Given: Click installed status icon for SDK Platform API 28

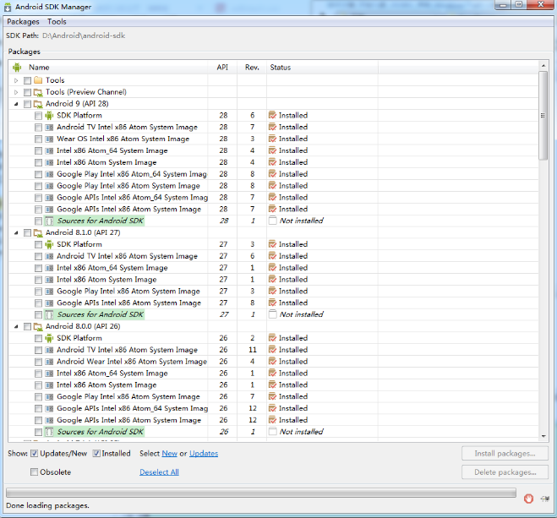Looking at the screenshot, I should tap(272, 116).
